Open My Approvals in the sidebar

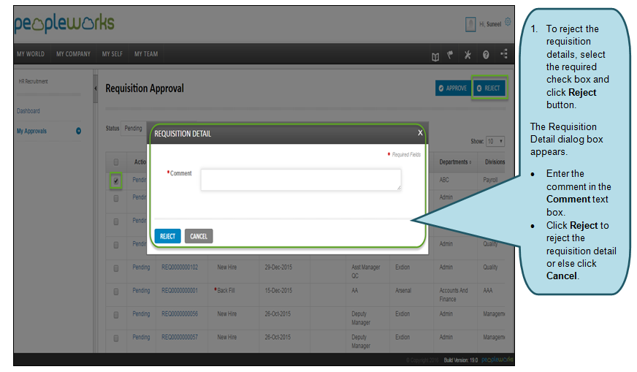(x=31, y=131)
